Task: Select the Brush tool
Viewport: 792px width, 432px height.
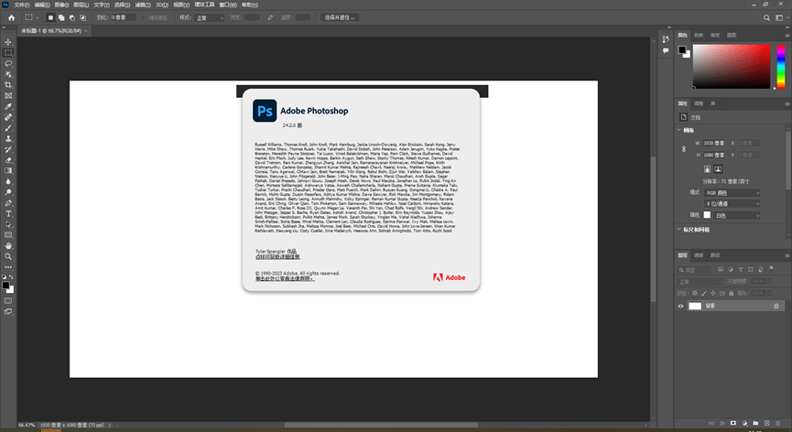Action: point(8,128)
